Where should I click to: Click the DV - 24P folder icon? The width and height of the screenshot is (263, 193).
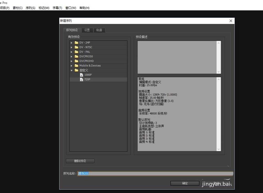click(x=76, y=43)
